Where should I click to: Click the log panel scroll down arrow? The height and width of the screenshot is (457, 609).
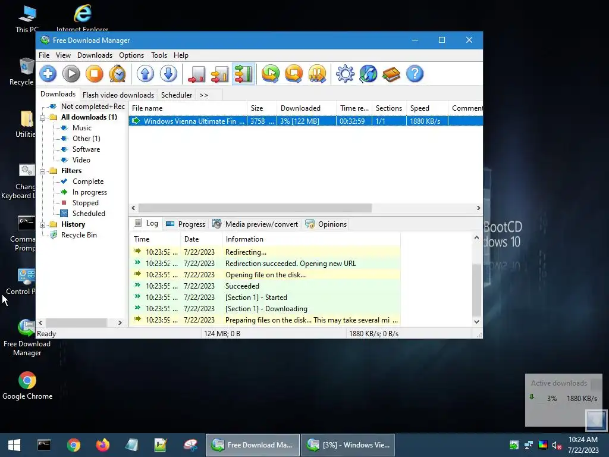[476, 322]
